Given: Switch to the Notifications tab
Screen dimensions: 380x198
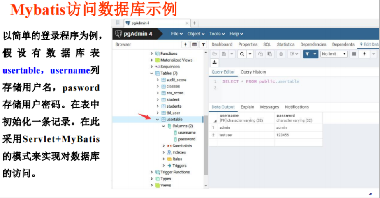Looking at the screenshot, I should [x=297, y=107].
